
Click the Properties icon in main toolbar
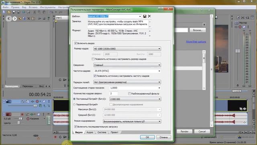click(x=29, y=12)
